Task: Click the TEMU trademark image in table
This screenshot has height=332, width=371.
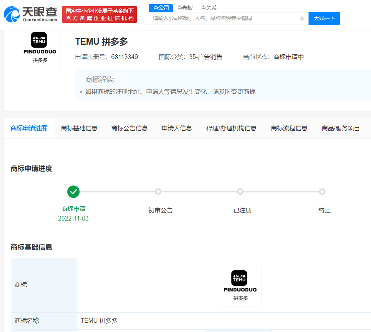Action: coord(239,285)
